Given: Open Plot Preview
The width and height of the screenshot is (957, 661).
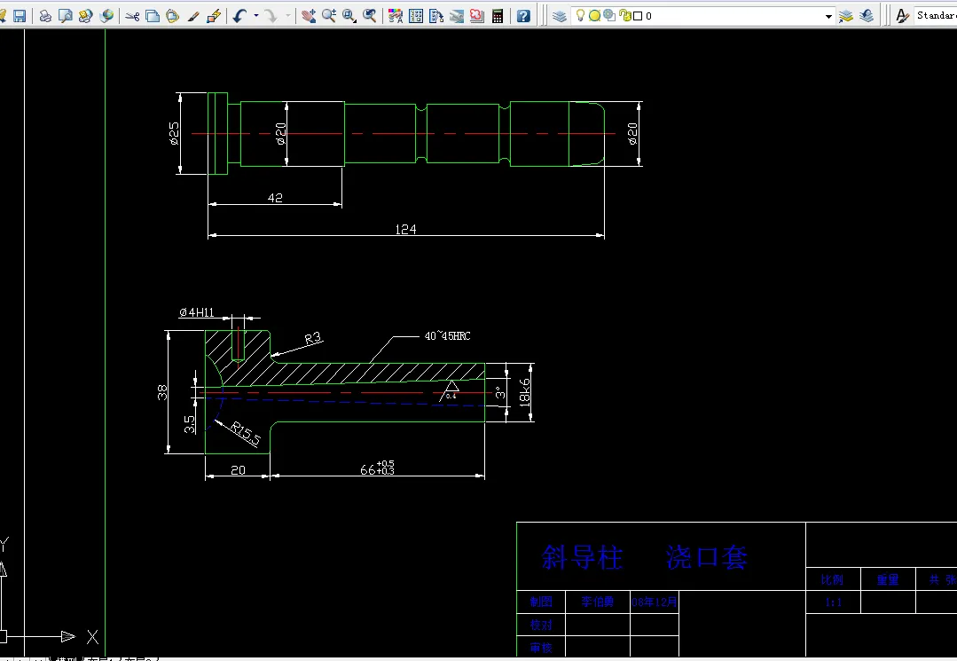Looking at the screenshot, I should [x=66, y=16].
